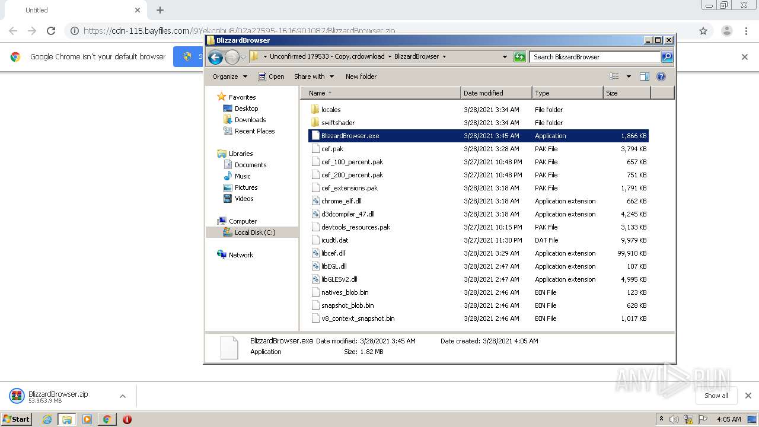Viewport: 759px width, 427px height.
Task: Open Downloads in navigation pane
Action: click(x=250, y=120)
